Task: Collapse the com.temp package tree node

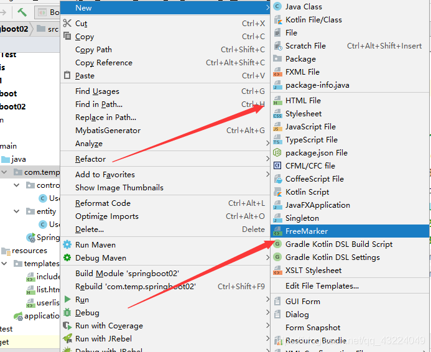Action: pyautogui.click(x=4, y=172)
